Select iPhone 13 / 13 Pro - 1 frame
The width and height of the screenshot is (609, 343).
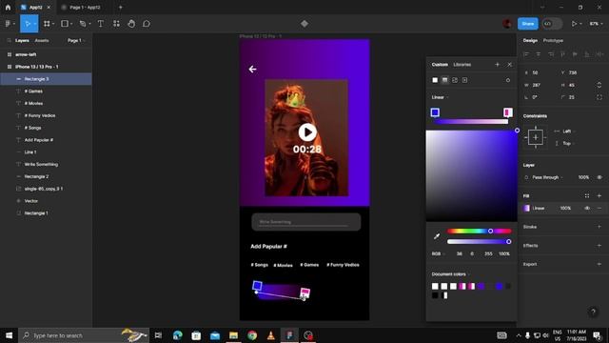click(x=36, y=67)
